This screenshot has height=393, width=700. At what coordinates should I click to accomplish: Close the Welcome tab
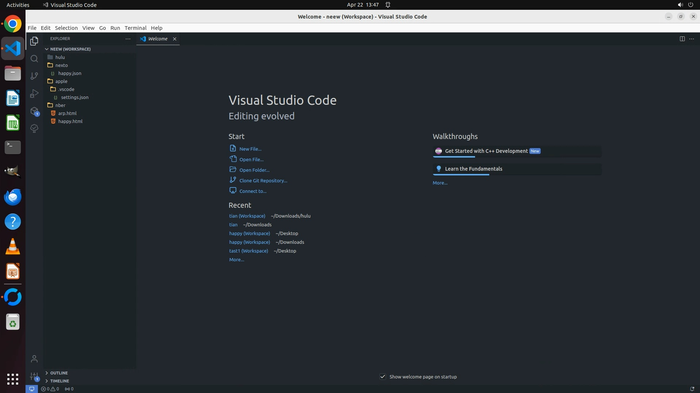[x=175, y=39]
